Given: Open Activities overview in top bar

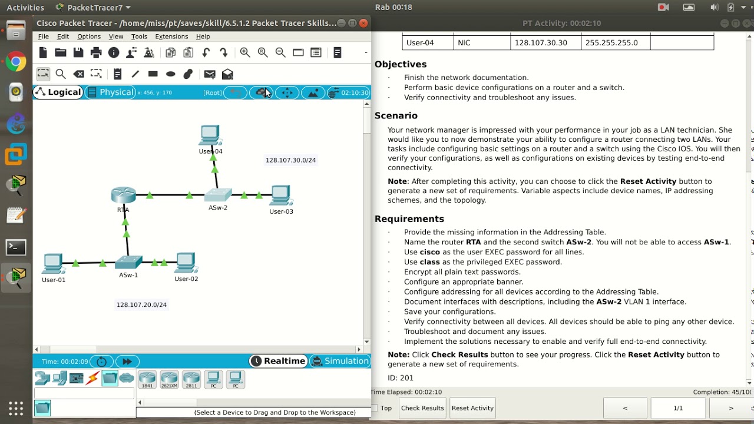Looking at the screenshot, I should pos(25,7).
